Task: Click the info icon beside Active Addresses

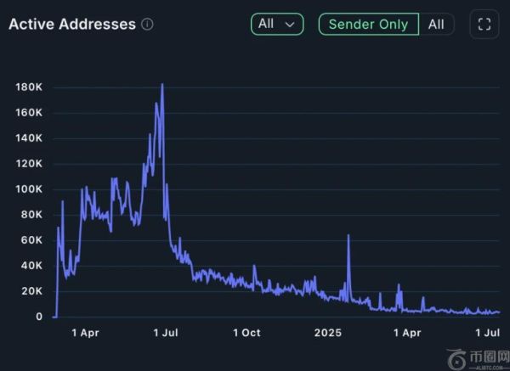Action: [148, 25]
